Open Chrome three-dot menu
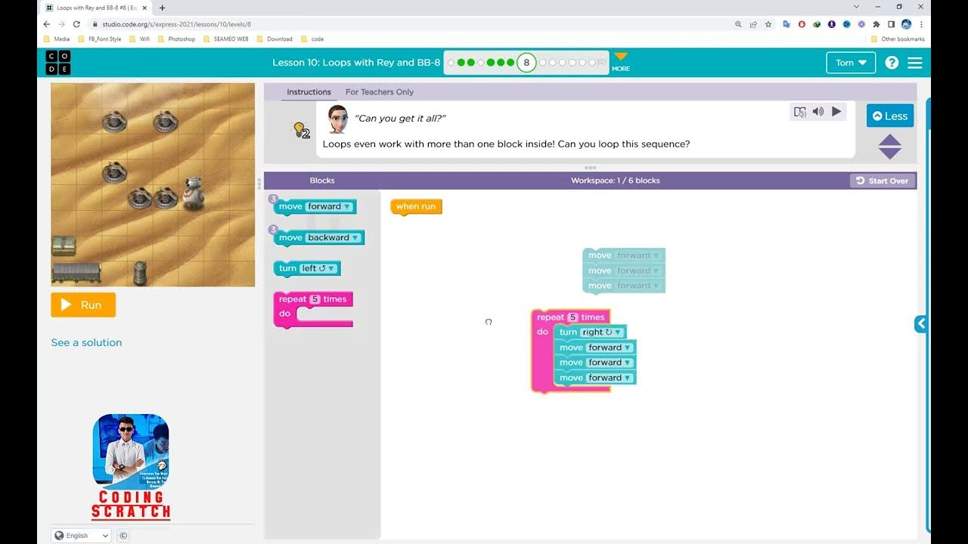 tap(921, 24)
